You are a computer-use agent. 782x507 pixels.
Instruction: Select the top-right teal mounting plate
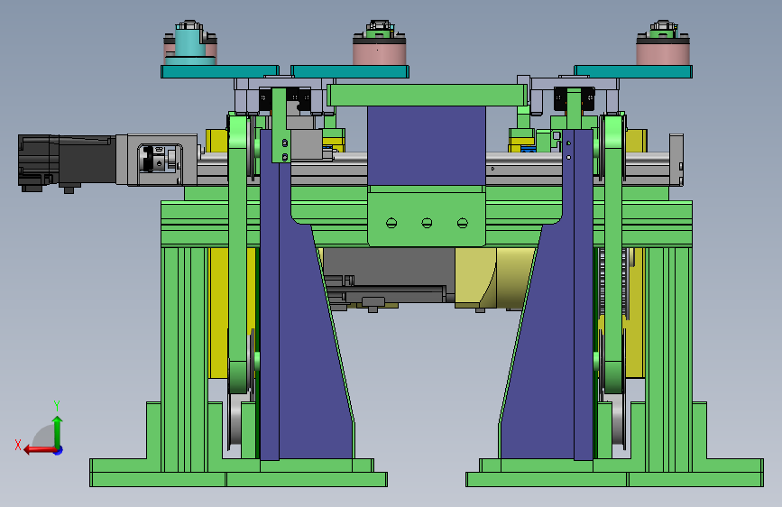633,71
